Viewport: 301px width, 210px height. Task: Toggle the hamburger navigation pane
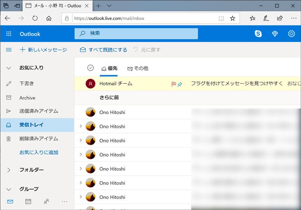click(x=8, y=50)
